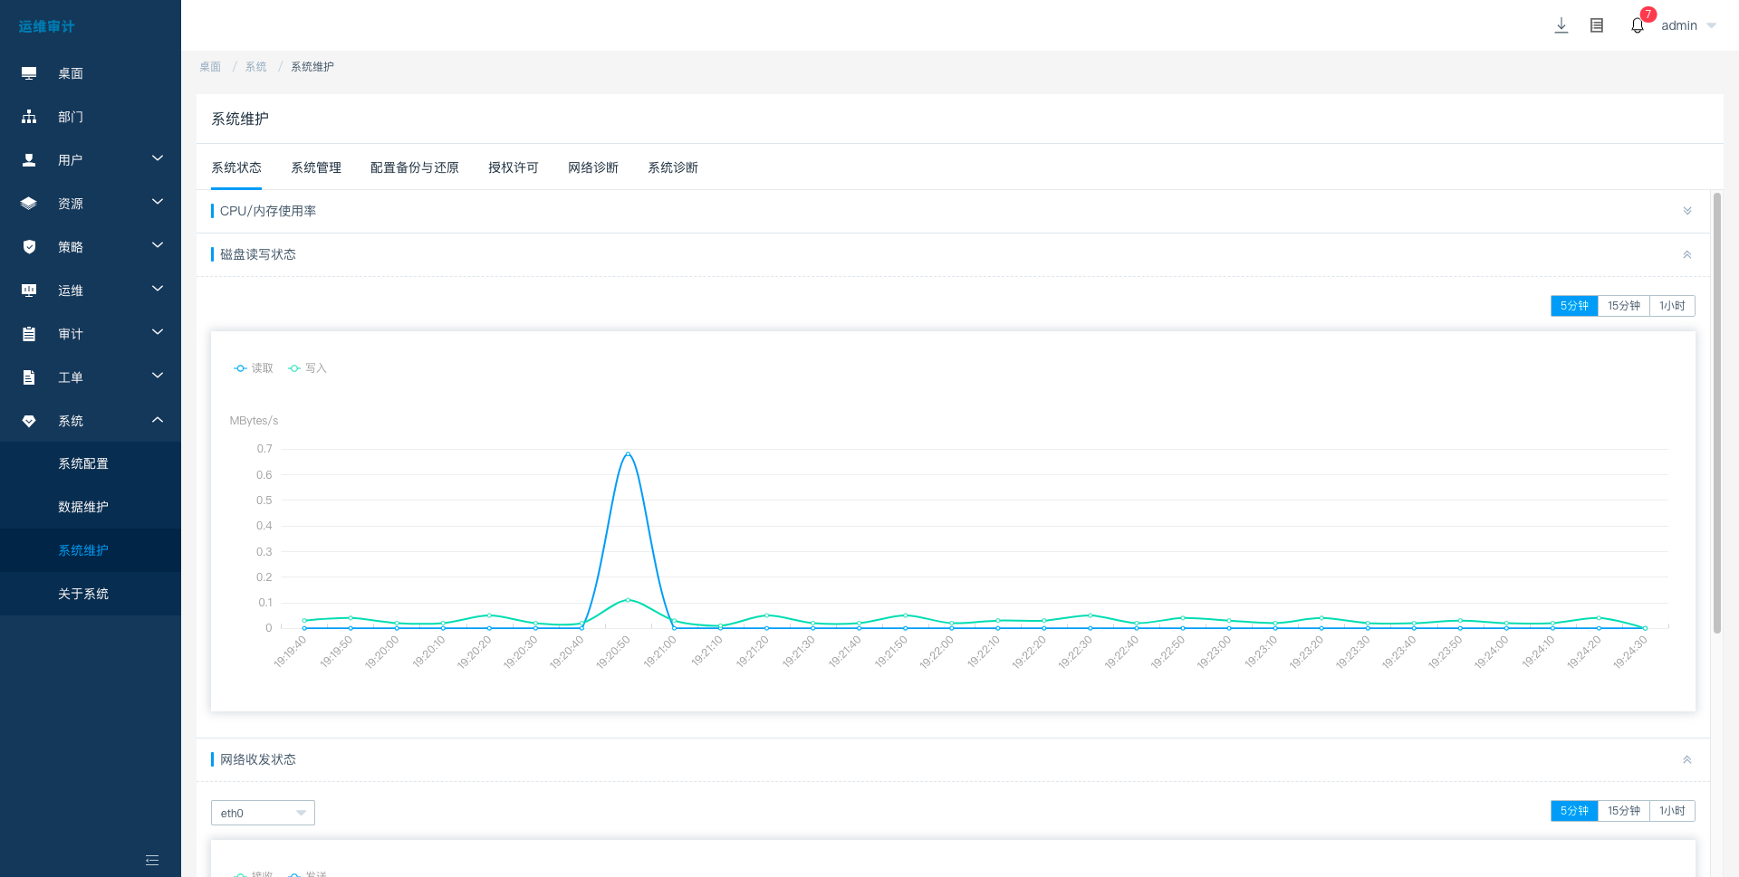This screenshot has height=877, width=1739.
Task: Select 1小时 range for network chart
Action: point(1672,811)
